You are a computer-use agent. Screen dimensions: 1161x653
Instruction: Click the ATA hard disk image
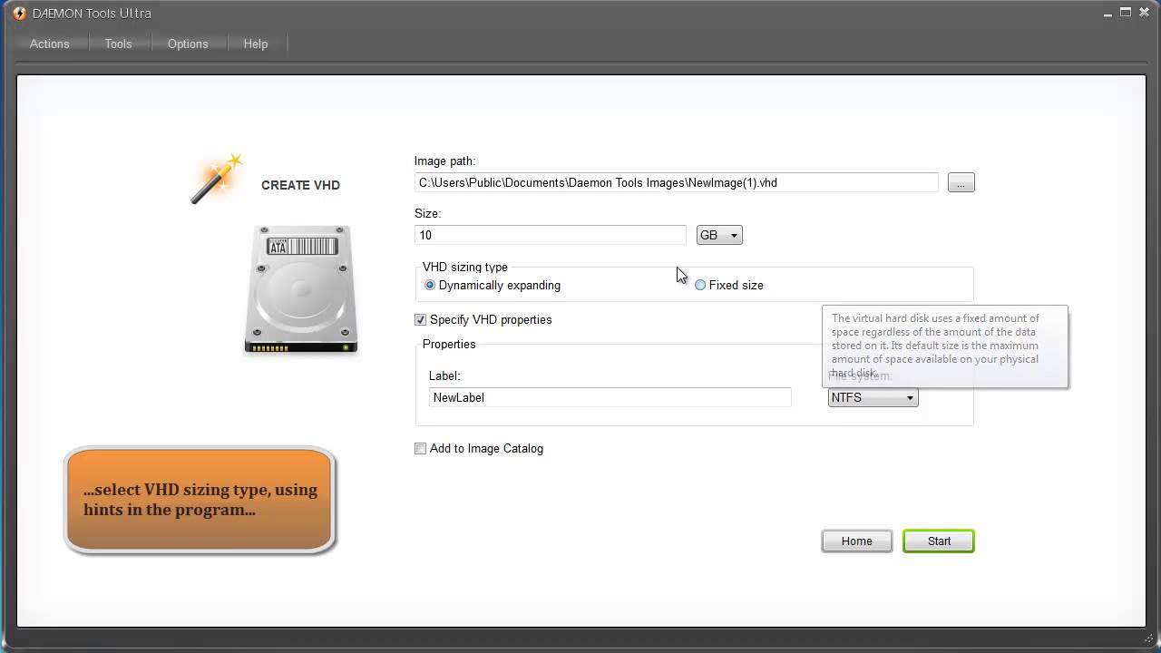(x=301, y=288)
